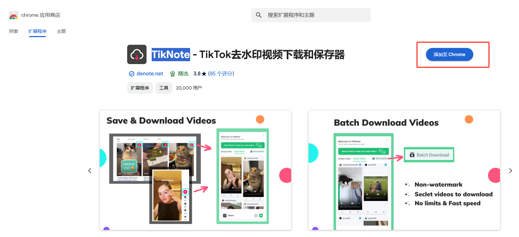
Task: Advance carousel with right arrow
Action: click(511, 171)
